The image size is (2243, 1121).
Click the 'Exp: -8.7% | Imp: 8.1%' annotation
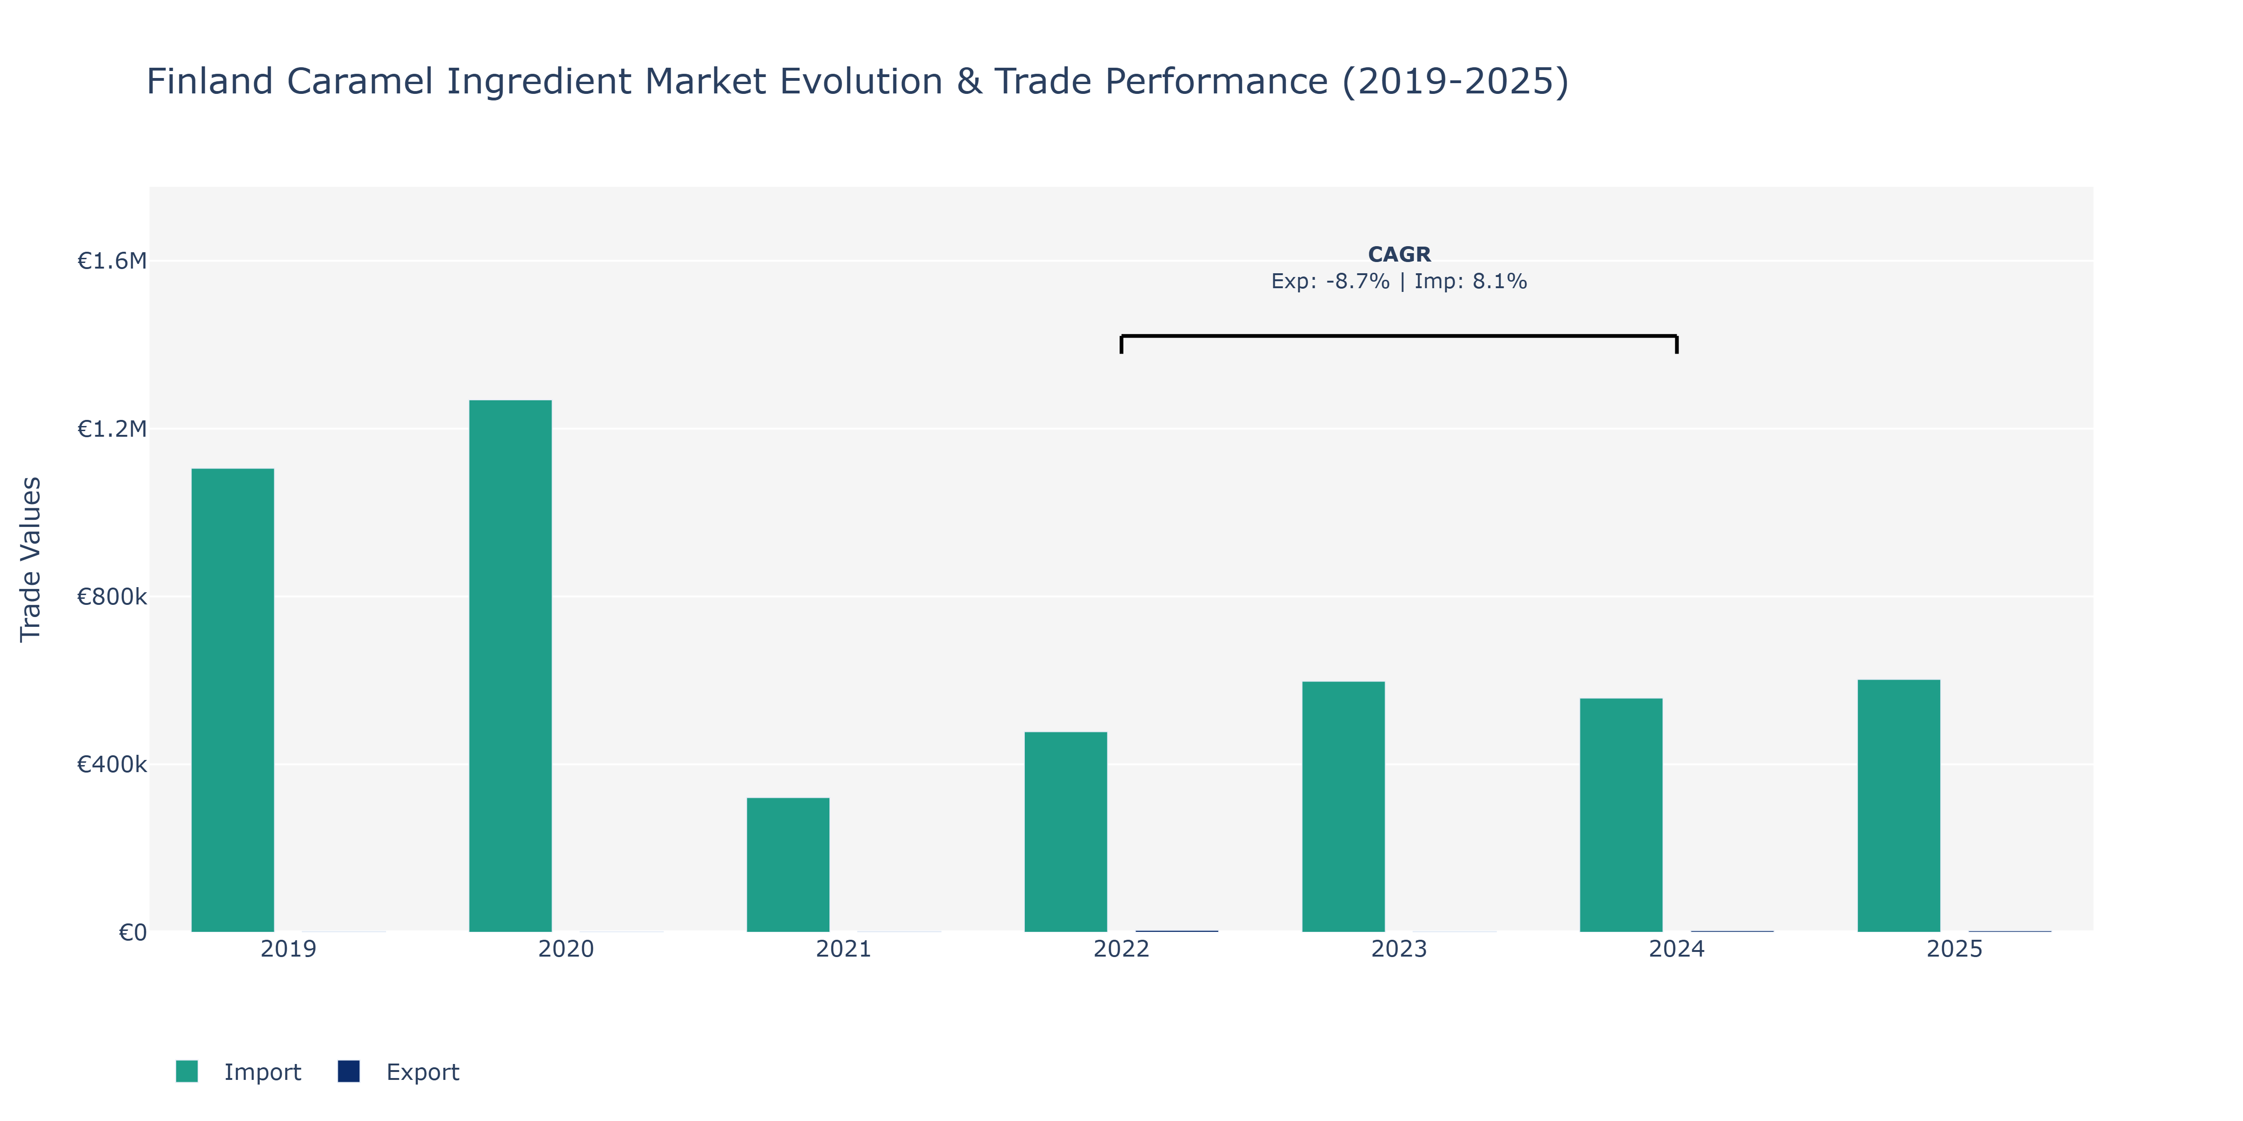1399,281
